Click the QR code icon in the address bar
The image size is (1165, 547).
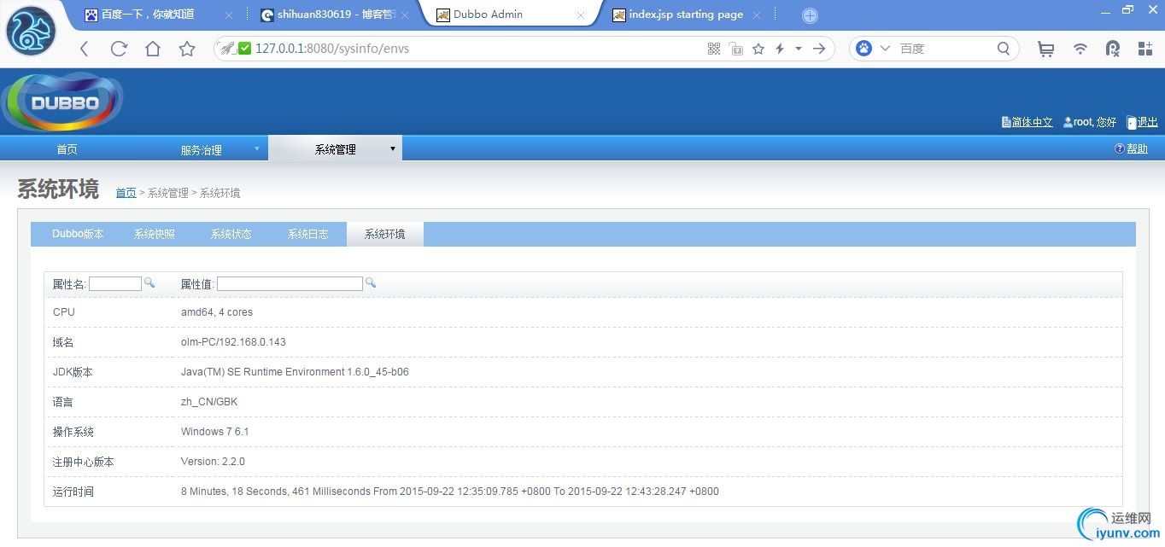714,49
